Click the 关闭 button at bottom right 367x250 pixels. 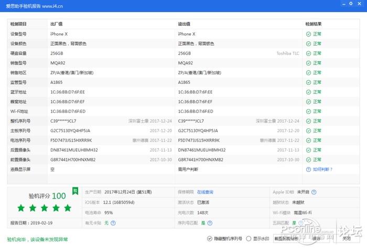point(347,238)
